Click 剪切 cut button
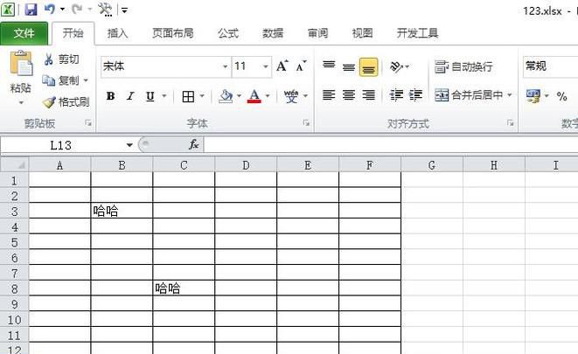Viewport: 578px width, 354px height. (61, 59)
